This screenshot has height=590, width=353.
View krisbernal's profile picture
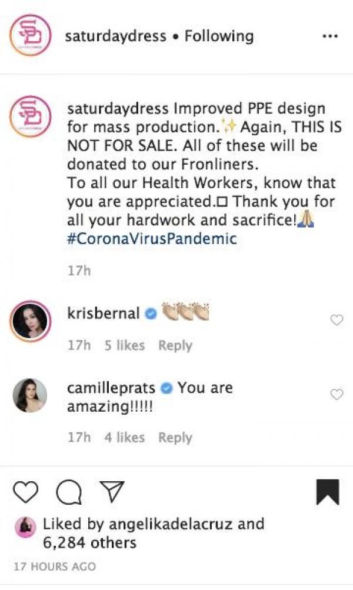(x=29, y=322)
